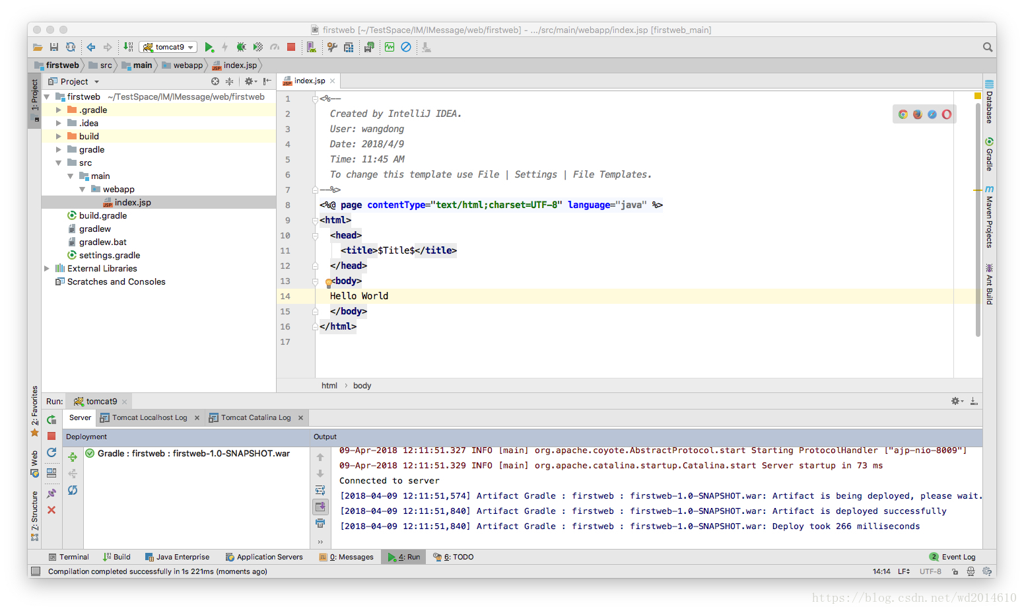The image size is (1024, 611).
Task: Select build.gradle in the project tree
Action: [103, 215]
